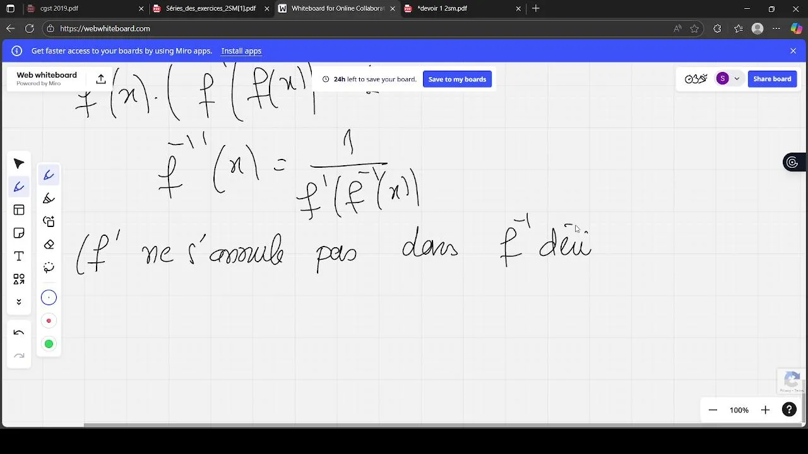This screenshot has width=808, height=454.
Task: Expand more tools double chevron
Action: pos(19,302)
